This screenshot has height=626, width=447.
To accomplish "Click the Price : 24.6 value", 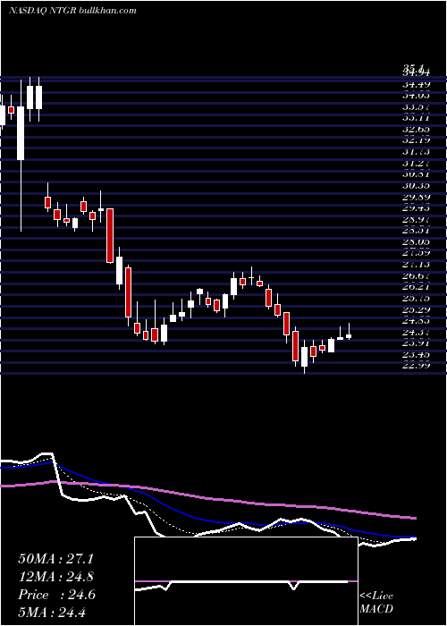I will click(56, 595).
